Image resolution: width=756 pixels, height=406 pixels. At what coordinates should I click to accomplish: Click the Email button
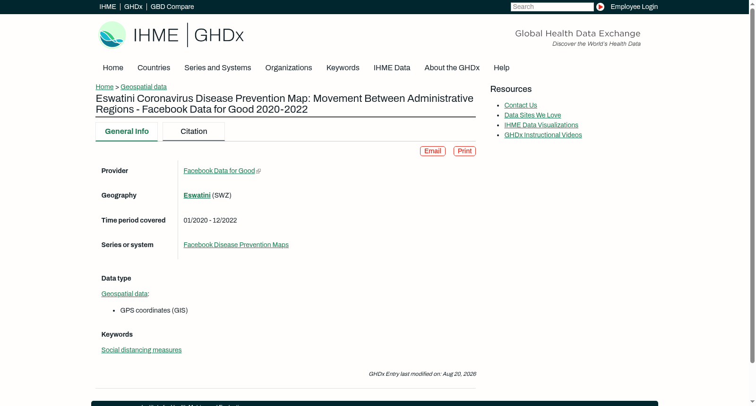[432, 151]
